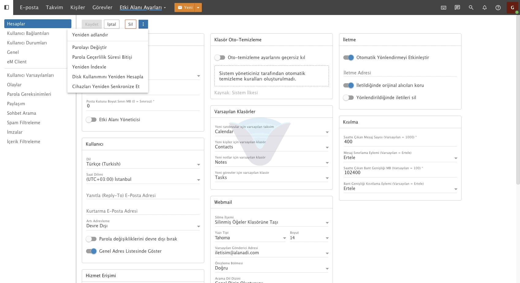Screen dimensions: 520x283
Task: Click the İletme Adresi input field
Action: 400,73
